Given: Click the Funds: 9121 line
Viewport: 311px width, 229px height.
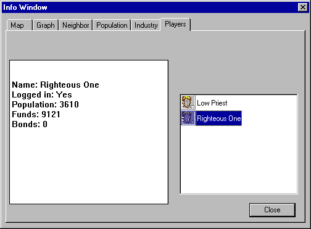Looking at the screenshot, I should [x=36, y=114].
